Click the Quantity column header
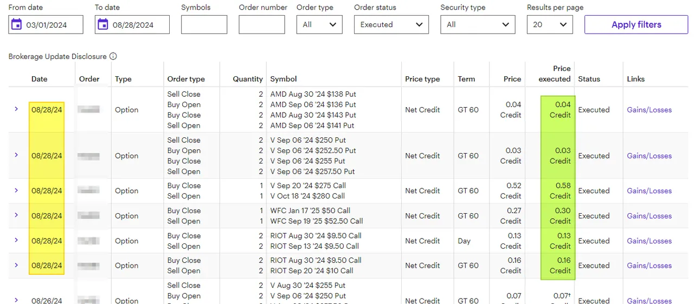694x304 pixels. (248, 79)
